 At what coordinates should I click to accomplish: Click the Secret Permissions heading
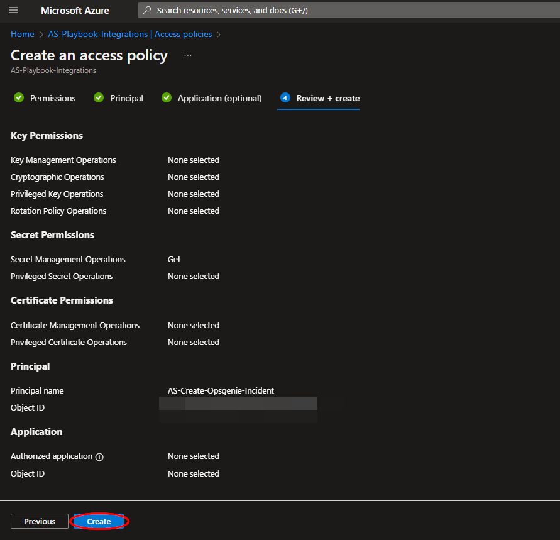(x=53, y=235)
